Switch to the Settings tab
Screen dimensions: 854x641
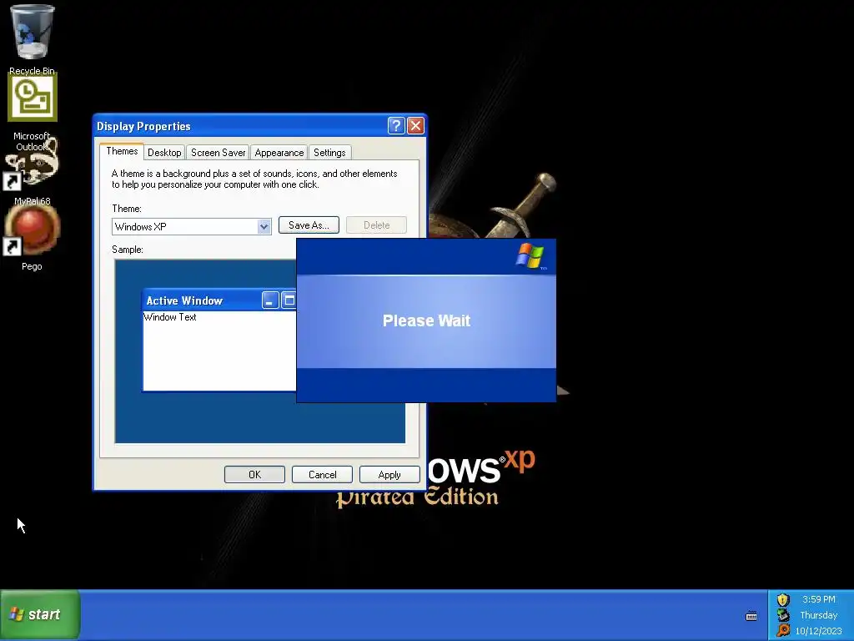pyautogui.click(x=329, y=153)
